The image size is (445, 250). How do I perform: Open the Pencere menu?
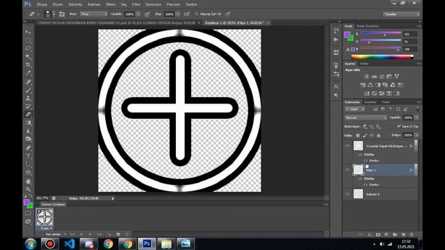point(173,5)
